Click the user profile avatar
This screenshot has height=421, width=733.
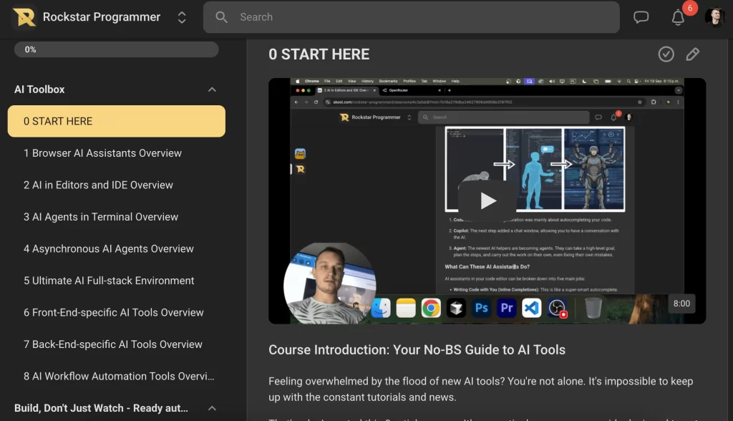point(714,17)
